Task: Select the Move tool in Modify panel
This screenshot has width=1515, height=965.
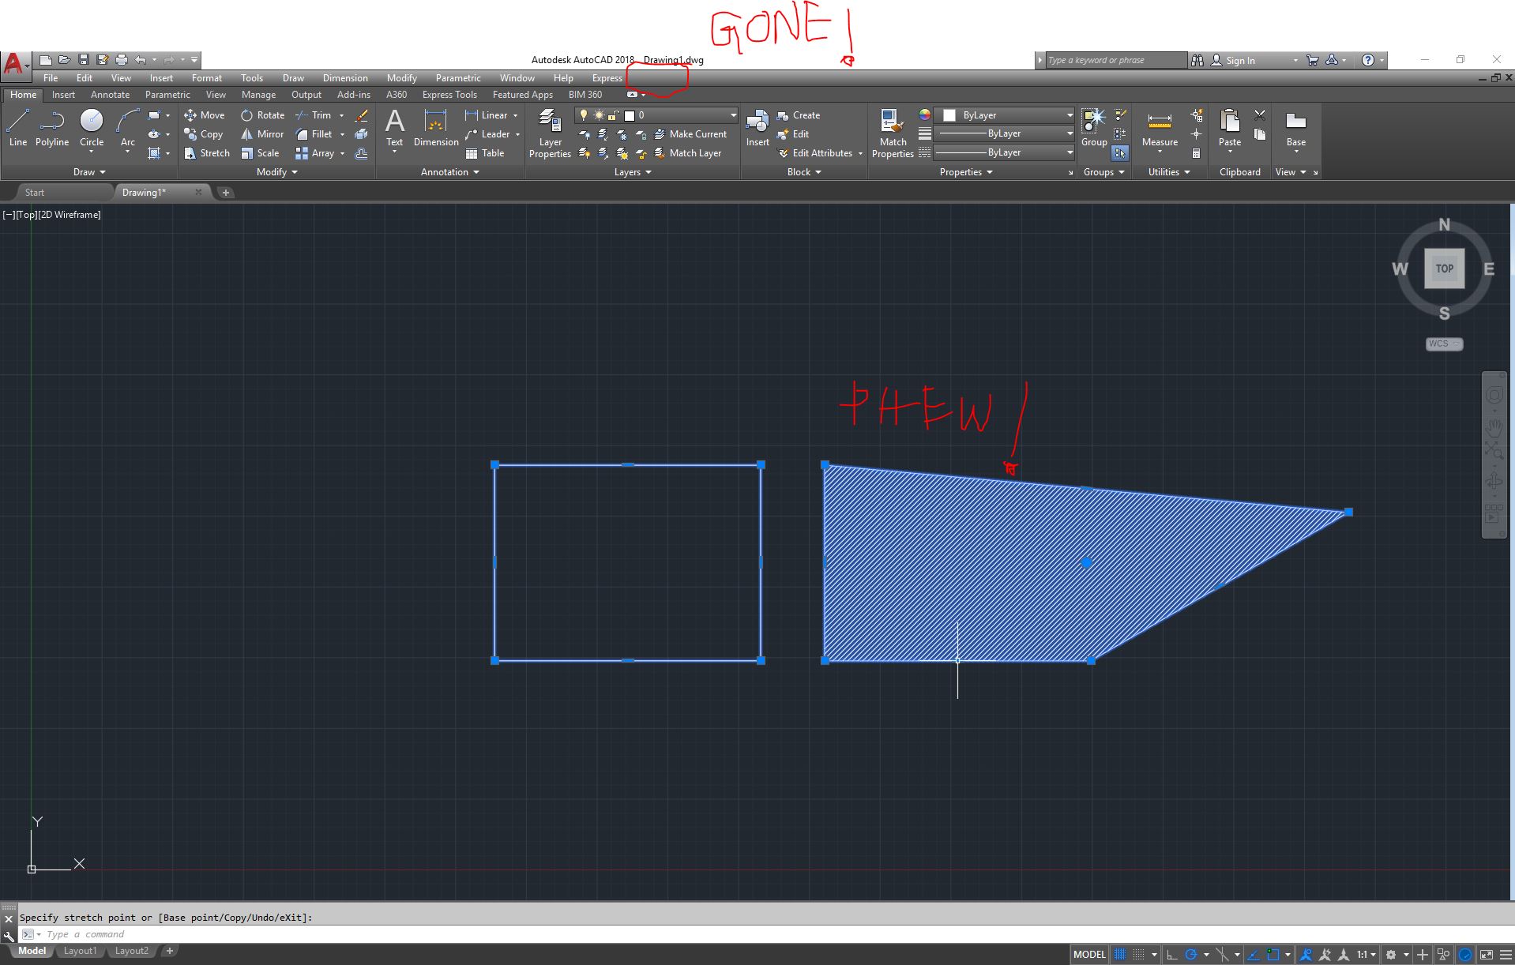Action: coord(204,115)
